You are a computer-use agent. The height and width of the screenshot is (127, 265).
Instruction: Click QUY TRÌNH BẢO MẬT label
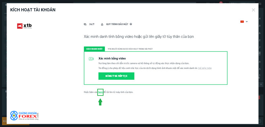(117, 24)
